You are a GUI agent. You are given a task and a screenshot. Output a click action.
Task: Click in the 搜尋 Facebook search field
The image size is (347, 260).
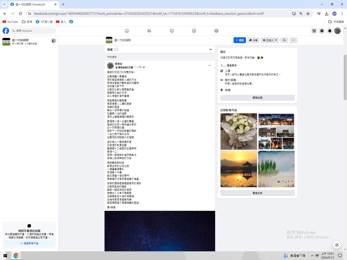tap(34, 31)
